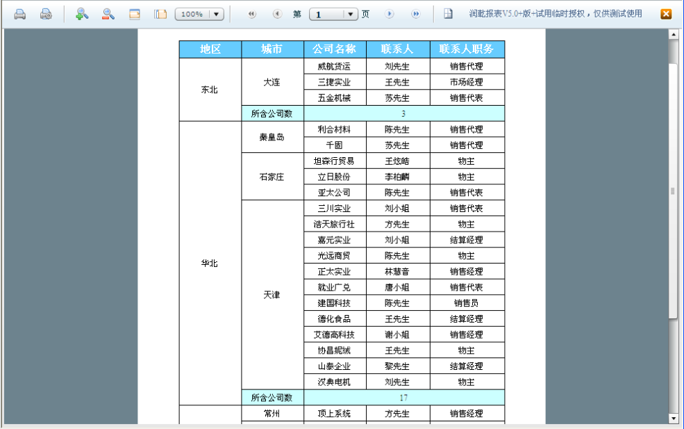The width and height of the screenshot is (684, 429).
Task: Jump to the last page
Action: pyautogui.click(x=415, y=14)
